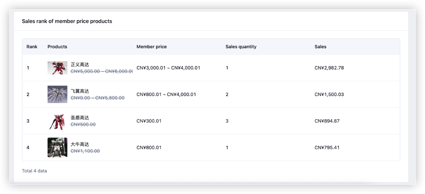This screenshot has height=194, width=425.
Task: Open the 大牛高达 product name link
Action: click(x=80, y=144)
